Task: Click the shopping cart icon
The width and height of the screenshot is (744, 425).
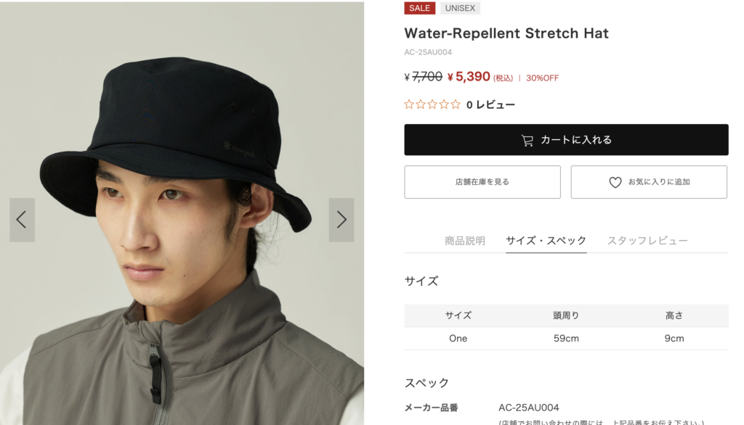Action: point(527,140)
